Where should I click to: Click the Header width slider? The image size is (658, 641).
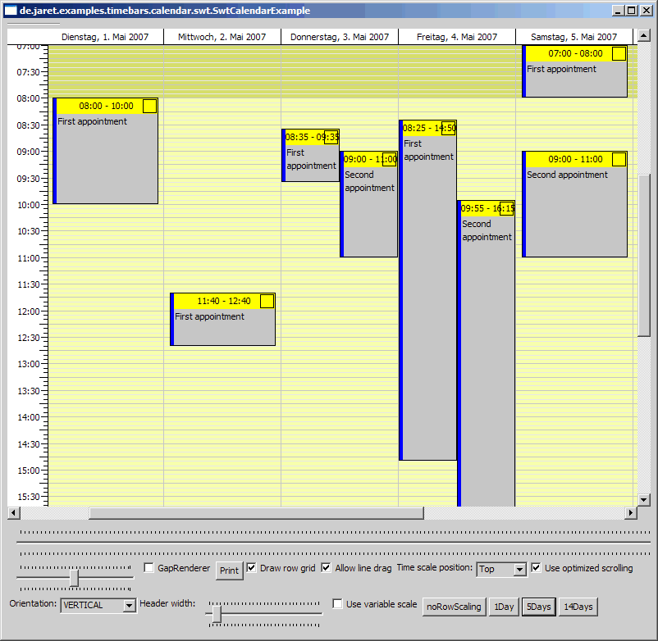point(217,613)
